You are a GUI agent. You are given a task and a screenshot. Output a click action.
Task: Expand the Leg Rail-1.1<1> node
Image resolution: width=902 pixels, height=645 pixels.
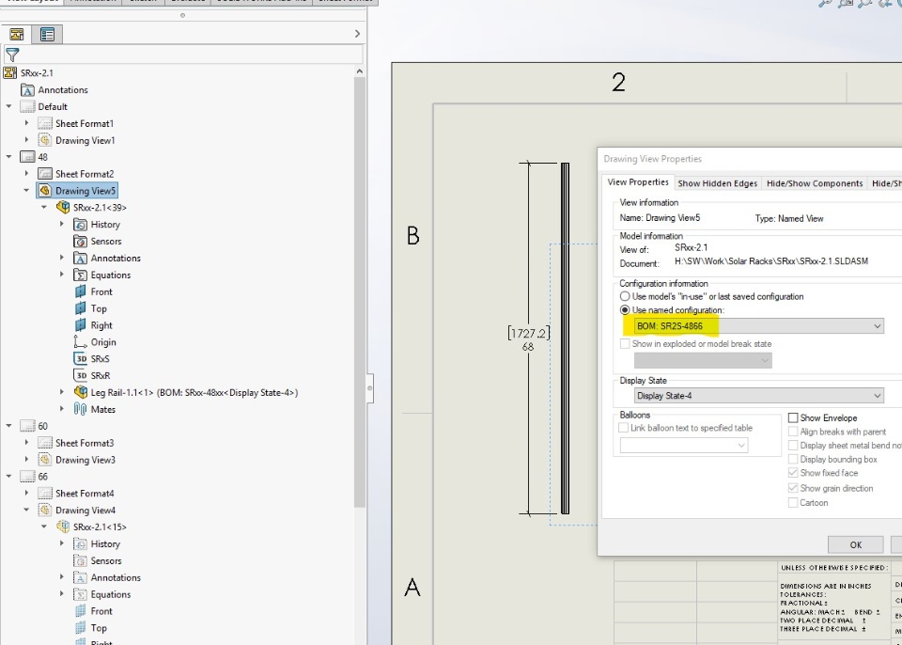pyautogui.click(x=62, y=392)
